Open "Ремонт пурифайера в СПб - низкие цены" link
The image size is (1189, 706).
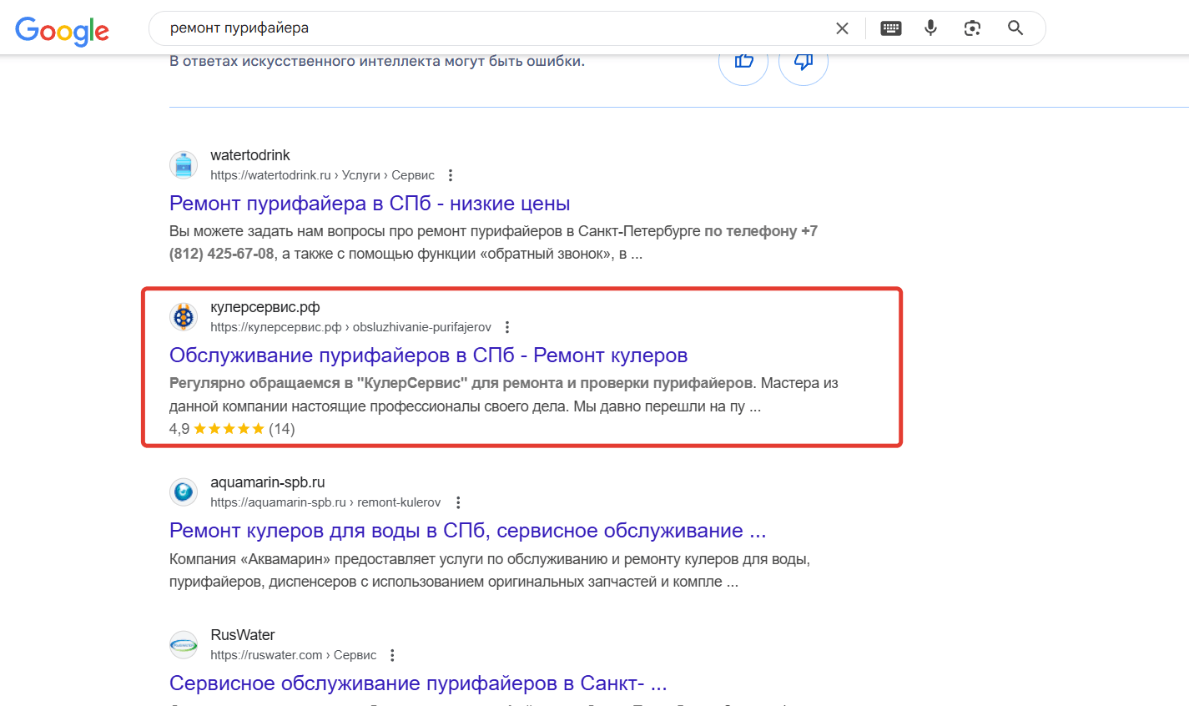[x=370, y=204]
